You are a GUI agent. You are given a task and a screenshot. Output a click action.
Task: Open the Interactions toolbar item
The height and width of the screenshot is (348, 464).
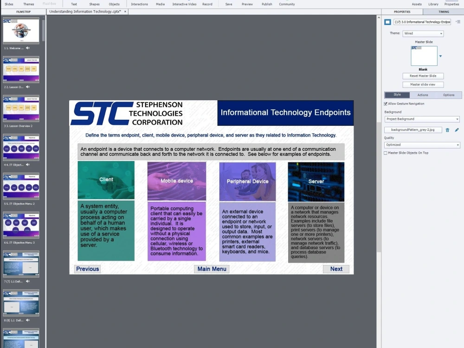[139, 4]
